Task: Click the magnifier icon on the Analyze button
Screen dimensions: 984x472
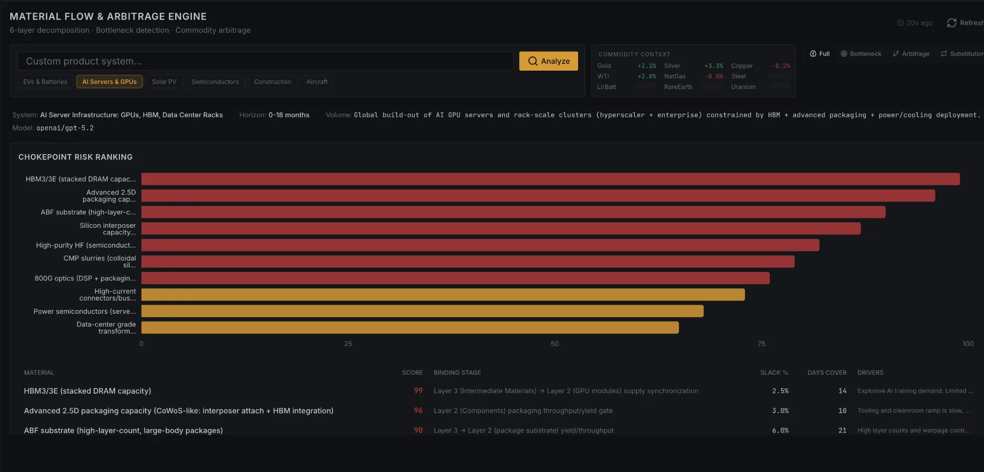Action: point(533,61)
